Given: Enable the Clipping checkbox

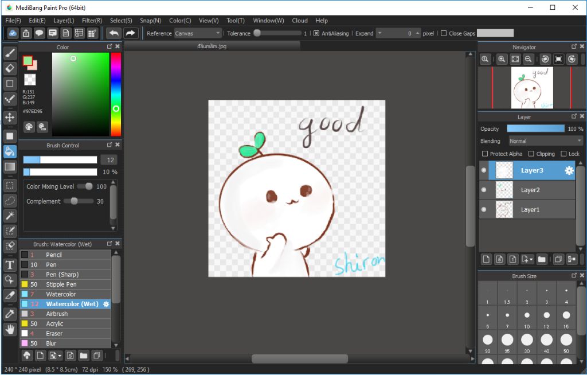Looking at the screenshot, I should [531, 154].
